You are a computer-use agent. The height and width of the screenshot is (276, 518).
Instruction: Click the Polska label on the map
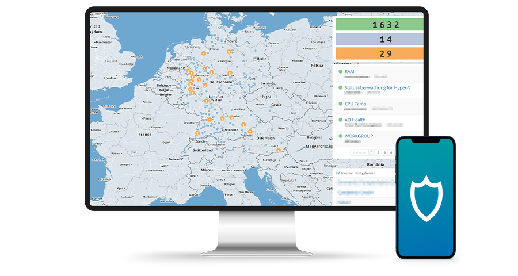[x=317, y=66]
